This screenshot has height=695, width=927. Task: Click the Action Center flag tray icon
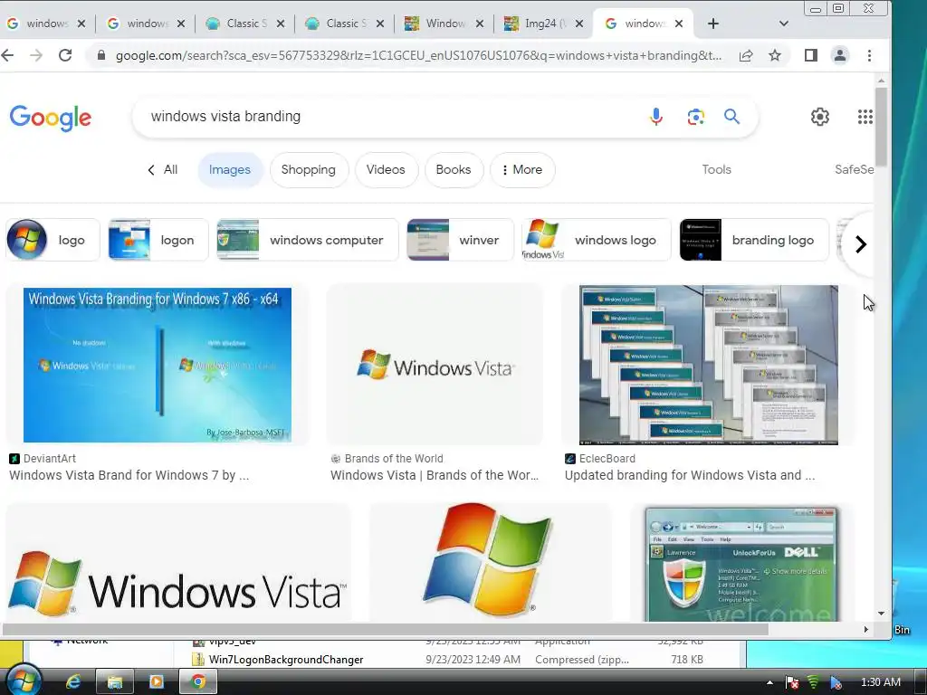pos(792,682)
